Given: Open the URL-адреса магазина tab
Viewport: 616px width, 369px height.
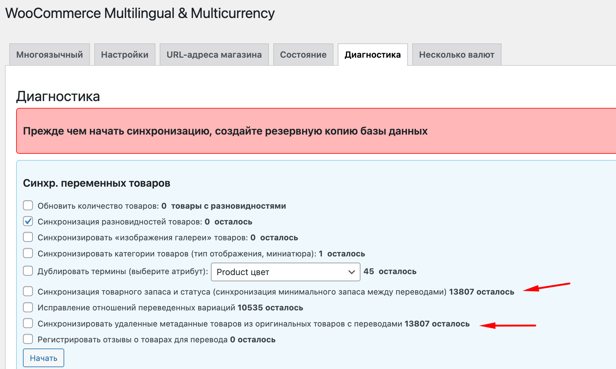Looking at the screenshot, I should 214,55.
